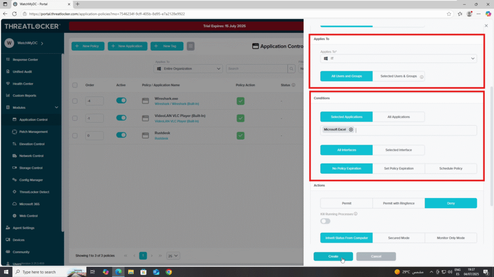Click the Order field of Wireshark.exe row
The width and height of the screenshot is (494, 277).
click(x=94, y=101)
